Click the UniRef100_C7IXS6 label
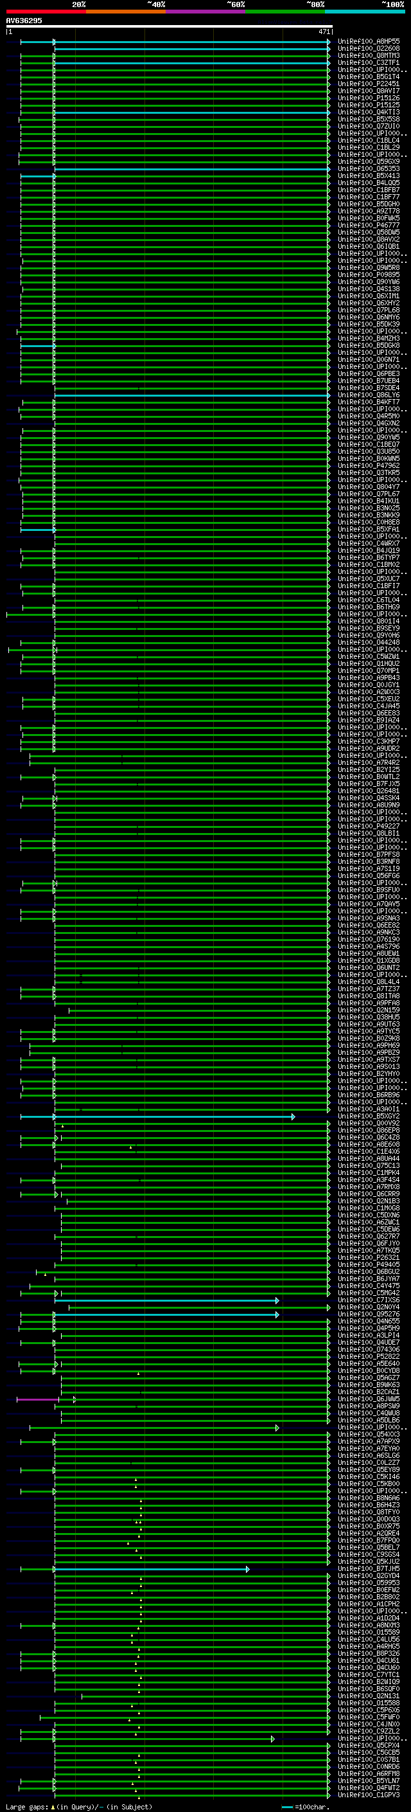Image resolution: width=411 pixels, height=1812 pixels. coord(369,1300)
